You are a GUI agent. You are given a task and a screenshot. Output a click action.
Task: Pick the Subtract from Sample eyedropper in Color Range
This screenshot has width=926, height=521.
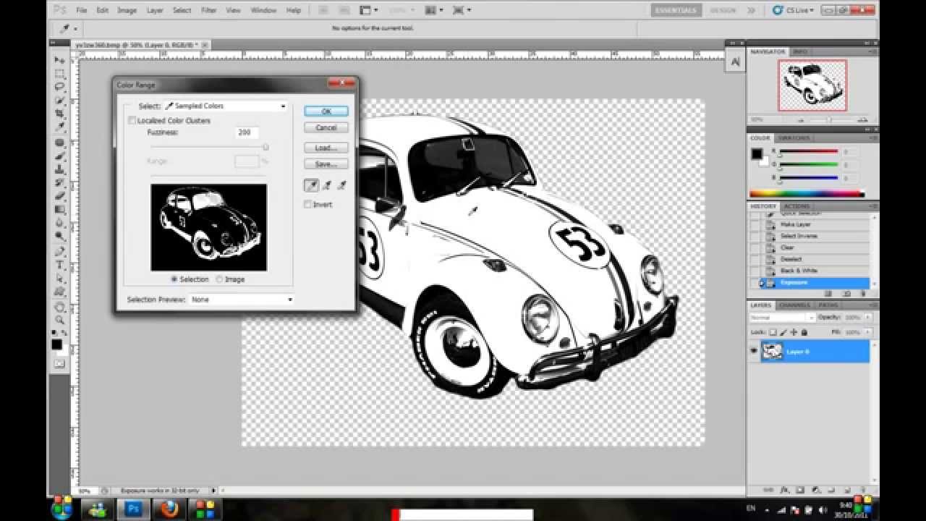click(341, 186)
